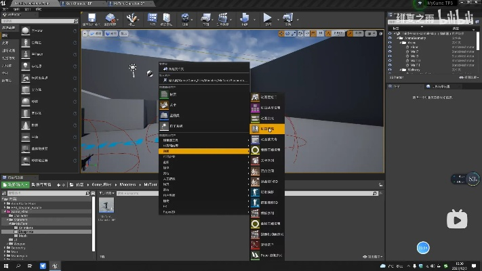
Task: Toggle sources panel in content browser
Action: [4, 193]
